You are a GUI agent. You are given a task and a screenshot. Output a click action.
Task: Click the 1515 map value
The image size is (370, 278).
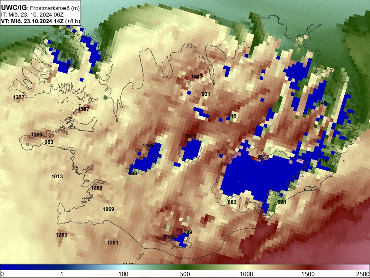tap(190, 136)
